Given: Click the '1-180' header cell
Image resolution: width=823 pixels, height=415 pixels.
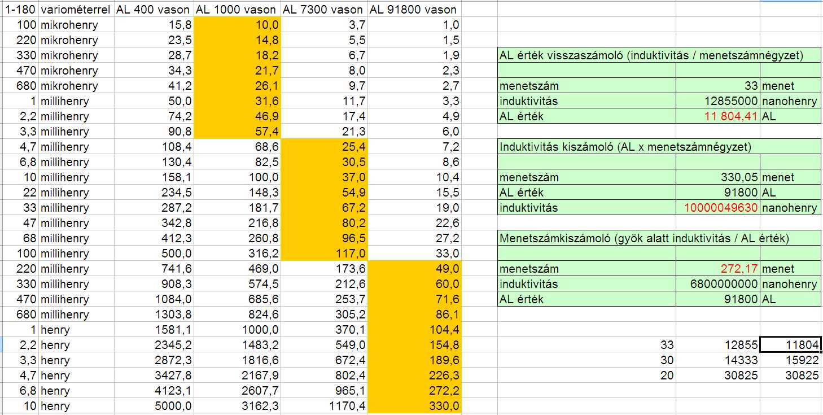Looking at the screenshot, I should coord(19,10).
